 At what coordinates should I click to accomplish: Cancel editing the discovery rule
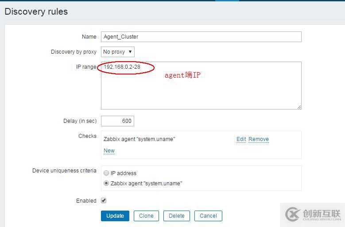[x=208, y=216]
